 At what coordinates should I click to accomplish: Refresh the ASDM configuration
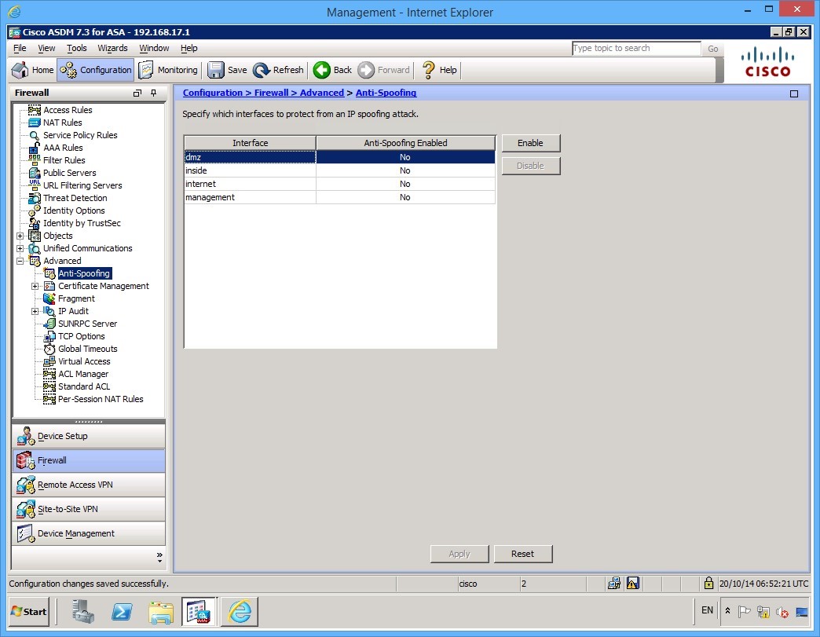point(278,70)
